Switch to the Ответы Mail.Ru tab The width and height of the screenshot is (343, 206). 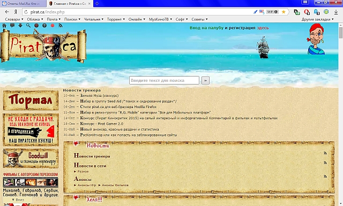23,4
